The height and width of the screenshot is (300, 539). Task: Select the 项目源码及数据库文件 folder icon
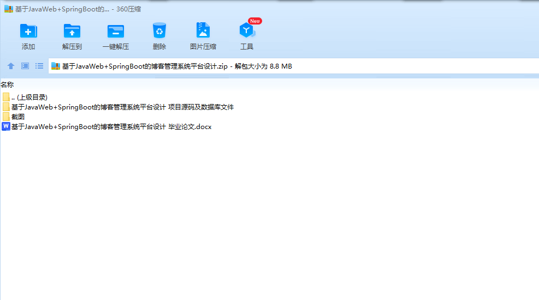(x=6, y=107)
